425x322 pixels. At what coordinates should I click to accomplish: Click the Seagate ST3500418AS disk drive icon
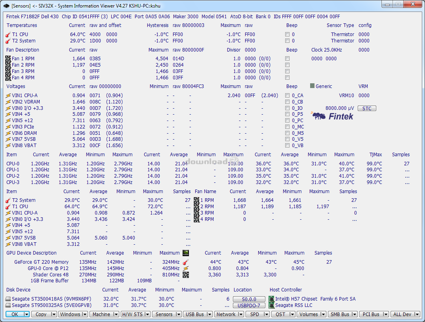[x=8, y=299]
